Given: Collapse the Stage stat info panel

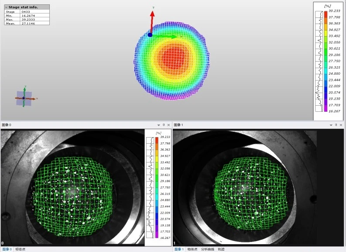Looking at the screenshot, I should (x=6, y=7).
